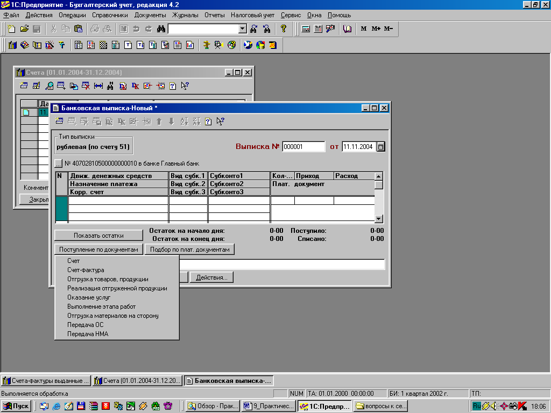Click the Description icon in Банковская выписка toolbar
This screenshot has height=413, width=551.
(208, 122)
